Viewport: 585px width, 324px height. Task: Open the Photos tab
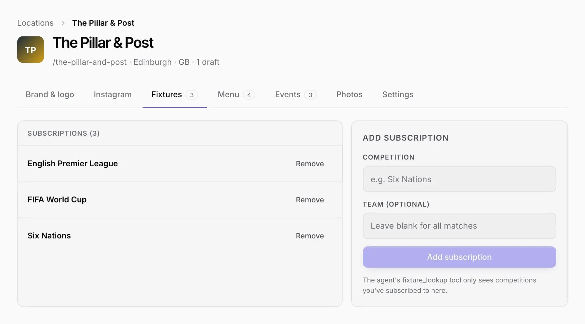point(349,94)
